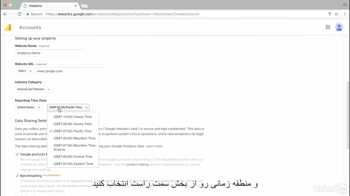Open Internet and Telecom industry dropdown
This screenshot has height=196, width=350.
click(33, 89)
